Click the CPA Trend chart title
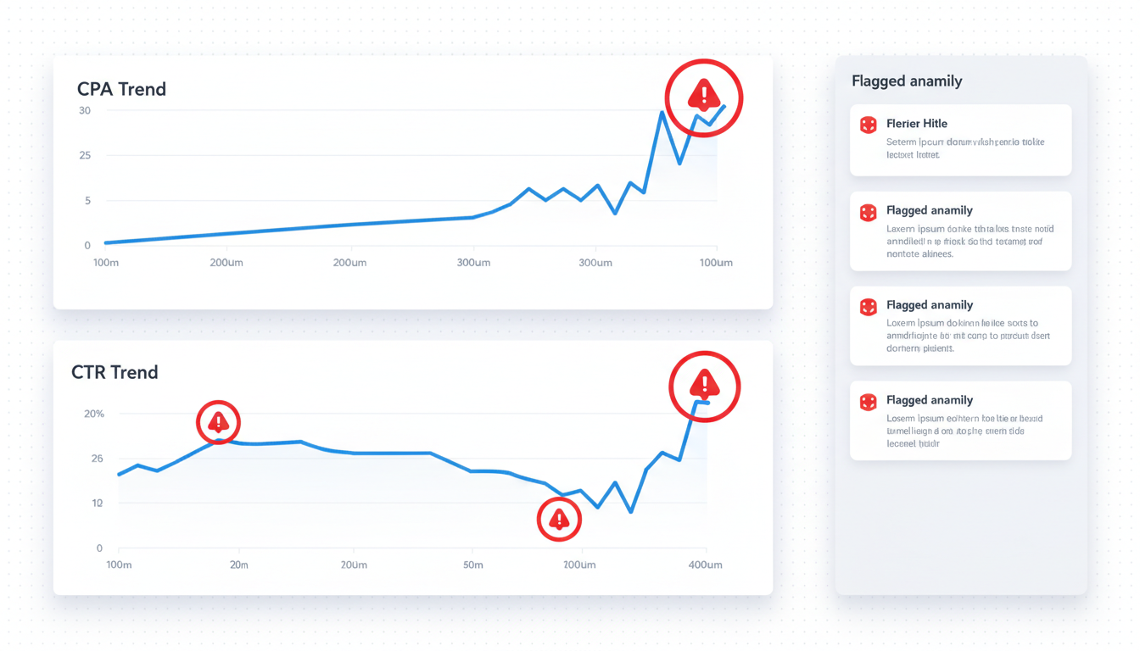Image resolution: width=1140 pixels, height=651 pixels. [x=121, y=89]
